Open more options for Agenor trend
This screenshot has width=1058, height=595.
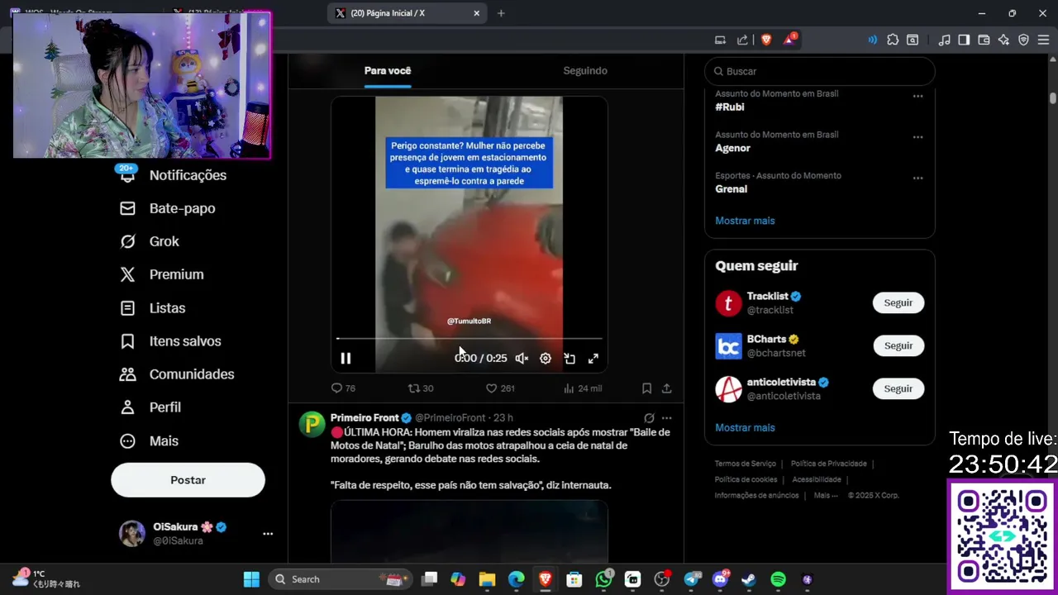coord(917,137)
